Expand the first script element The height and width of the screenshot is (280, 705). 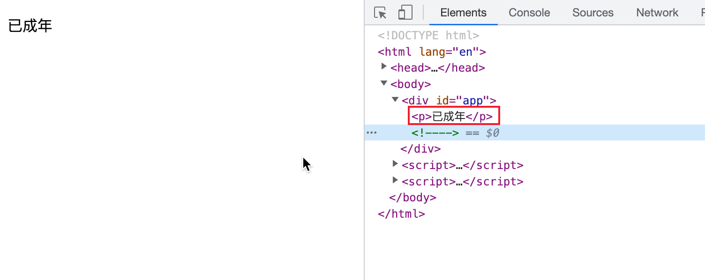pos(395,164)
